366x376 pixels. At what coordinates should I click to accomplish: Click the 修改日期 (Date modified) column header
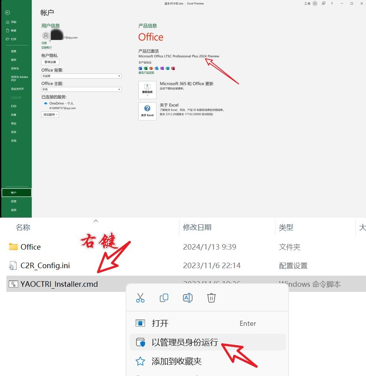pos(197,227)
